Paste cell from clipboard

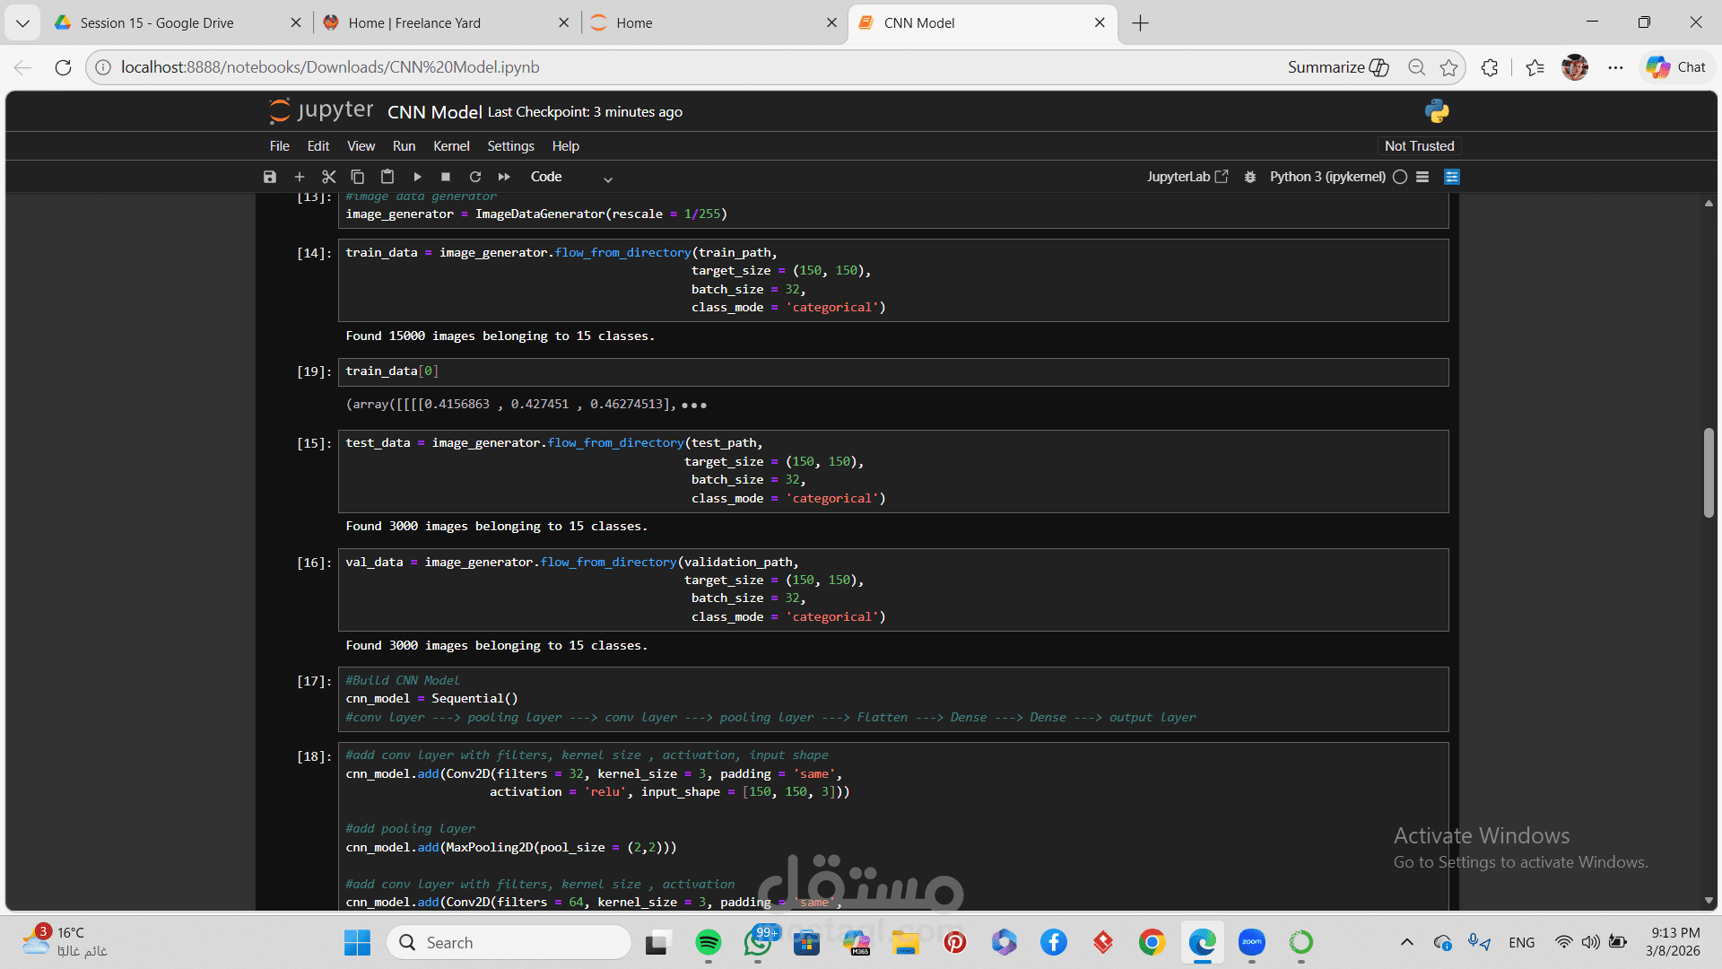point(387,177)
